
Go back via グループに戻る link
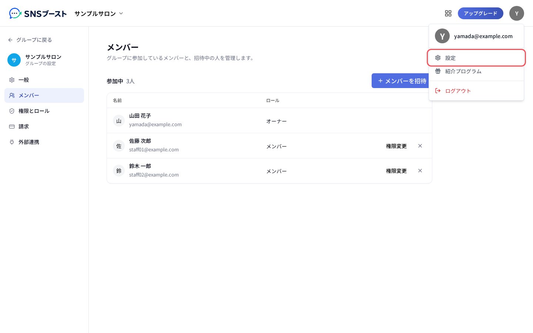(30, 40)
